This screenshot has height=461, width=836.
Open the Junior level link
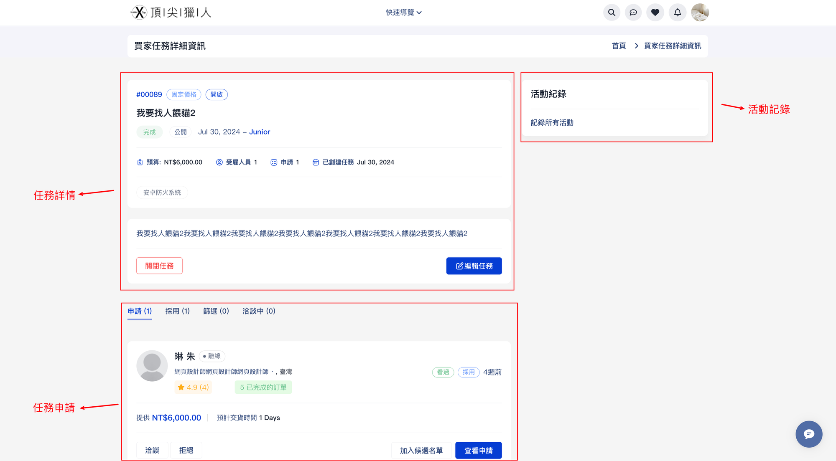[x=260, y=132]
